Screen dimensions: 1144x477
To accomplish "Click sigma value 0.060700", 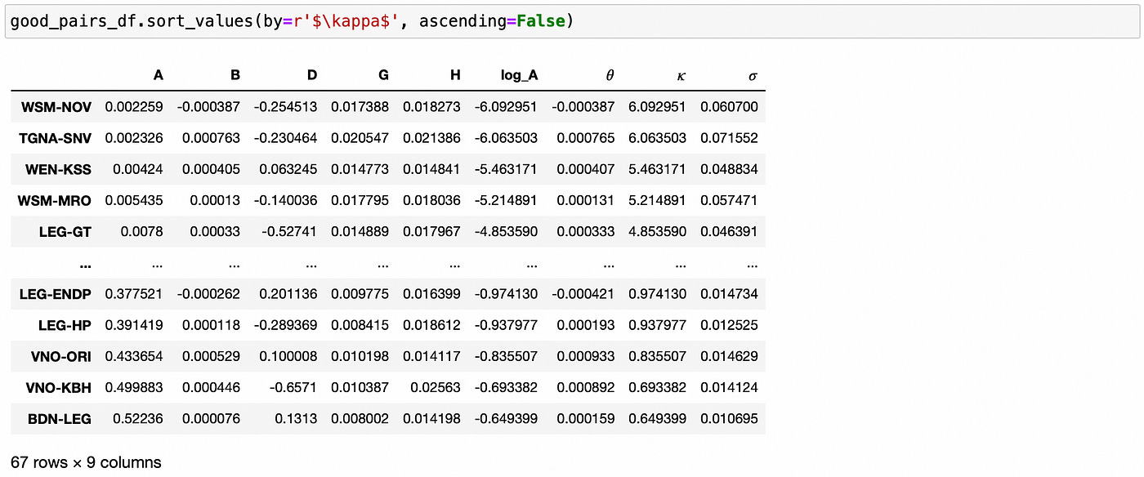I will tap(730, 107).
